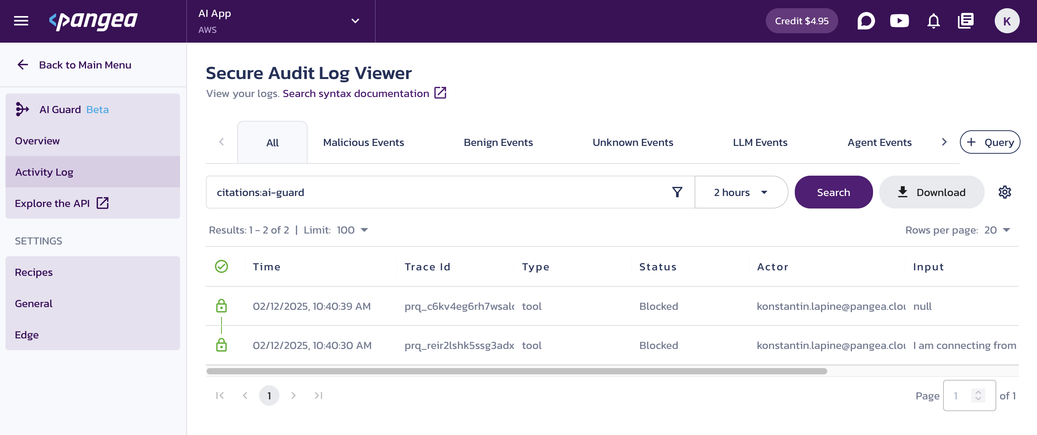The image size is (1037, 435).
Task: Click lock icon for 10:40:30 AM row
Action: 221,345
